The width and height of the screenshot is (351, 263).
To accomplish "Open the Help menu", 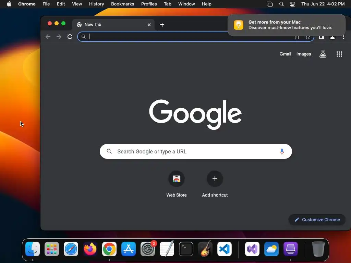I will coord(206,4).
